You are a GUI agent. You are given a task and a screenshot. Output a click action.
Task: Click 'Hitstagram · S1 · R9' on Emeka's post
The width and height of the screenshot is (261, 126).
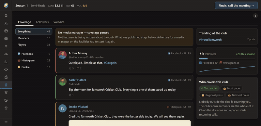click(179, 107)
